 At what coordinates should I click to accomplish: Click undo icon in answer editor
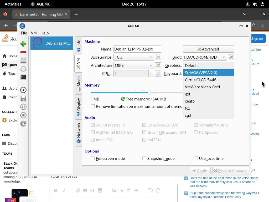click(x=151, y=190)
